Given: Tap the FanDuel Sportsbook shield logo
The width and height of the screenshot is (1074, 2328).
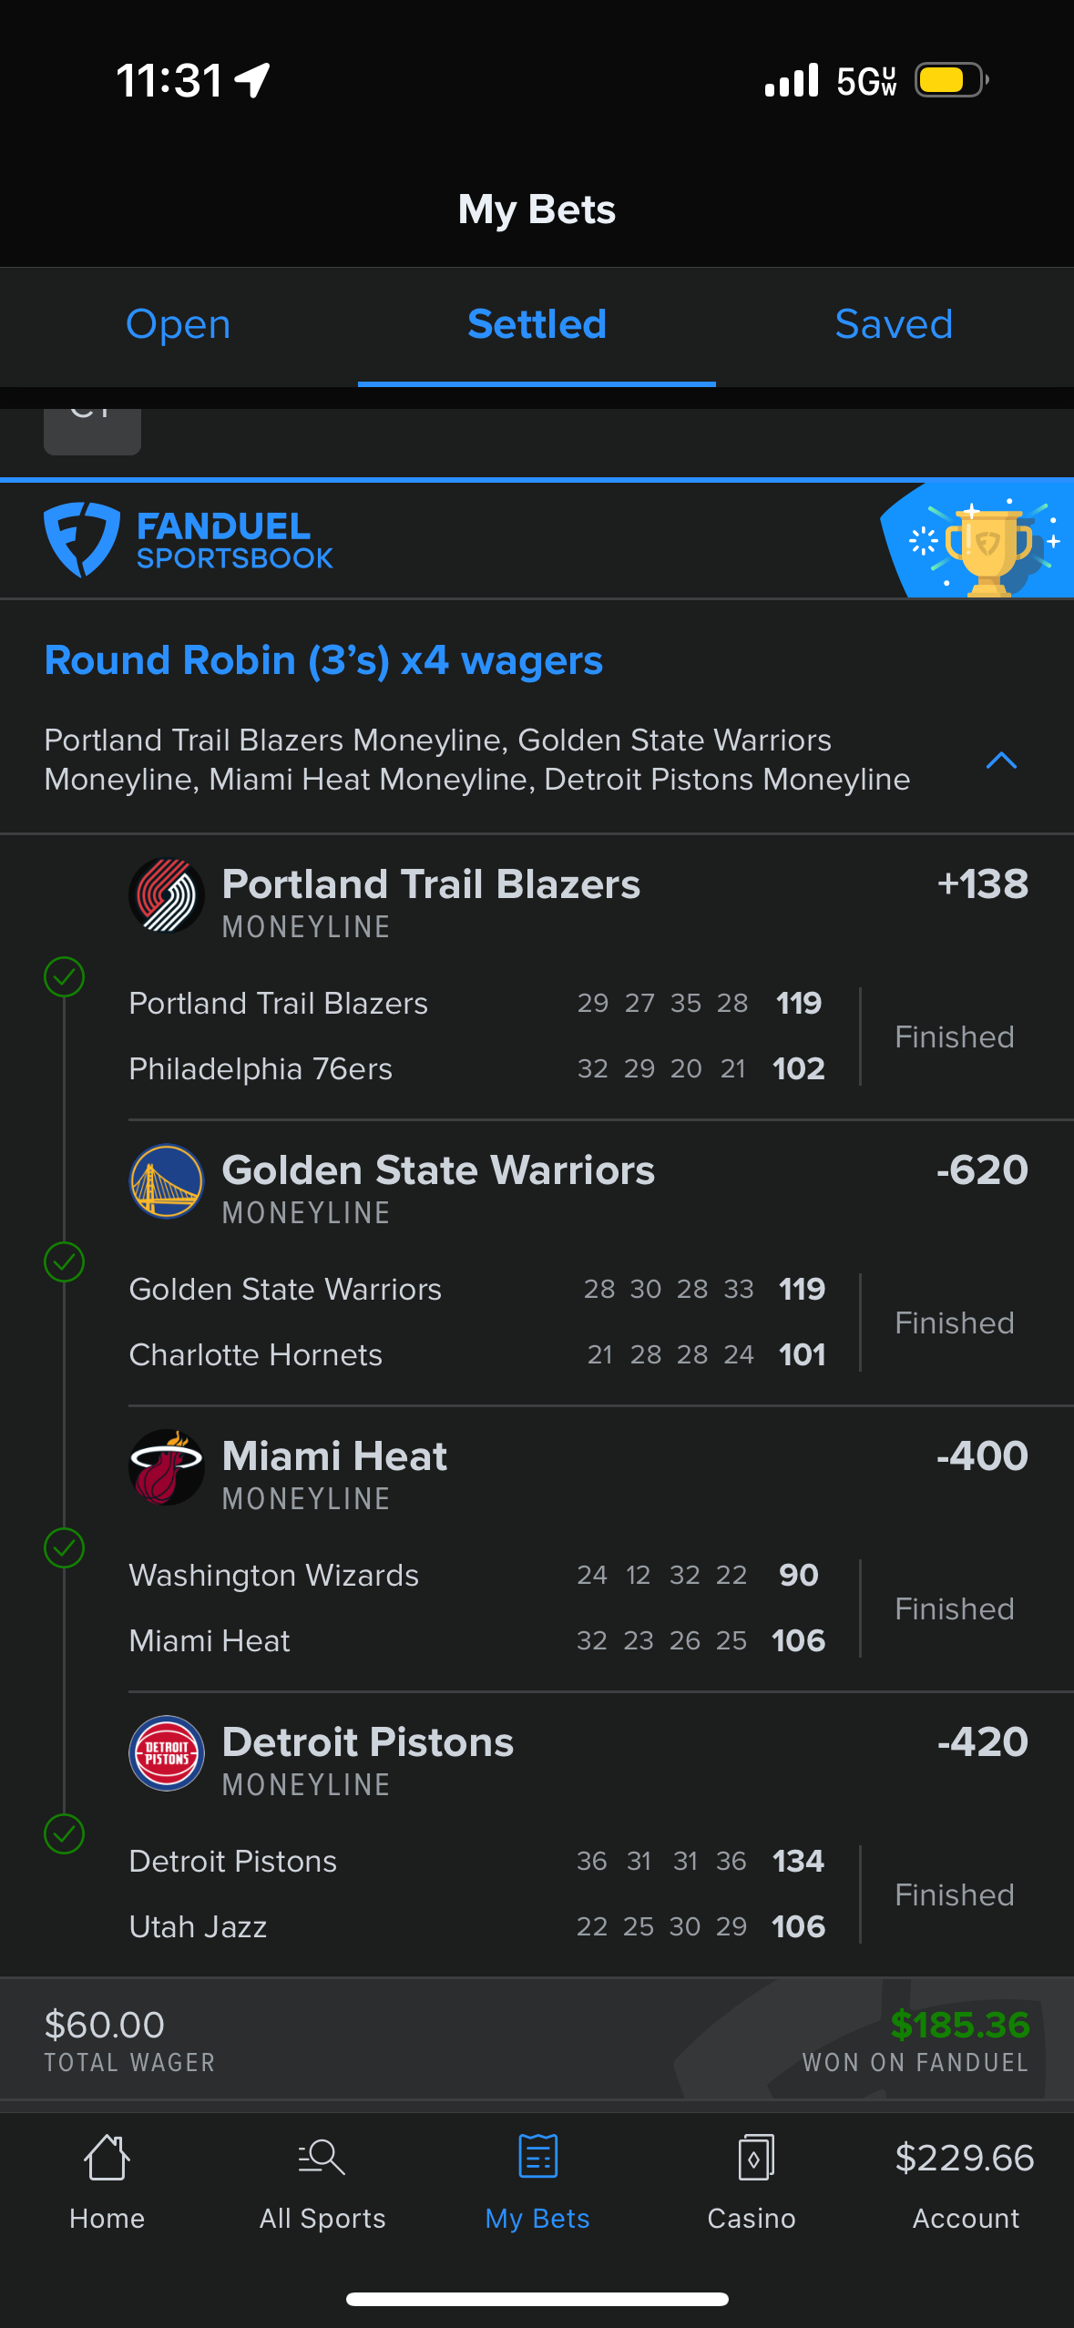Looking at the screenshot, I should click(81, 539).
